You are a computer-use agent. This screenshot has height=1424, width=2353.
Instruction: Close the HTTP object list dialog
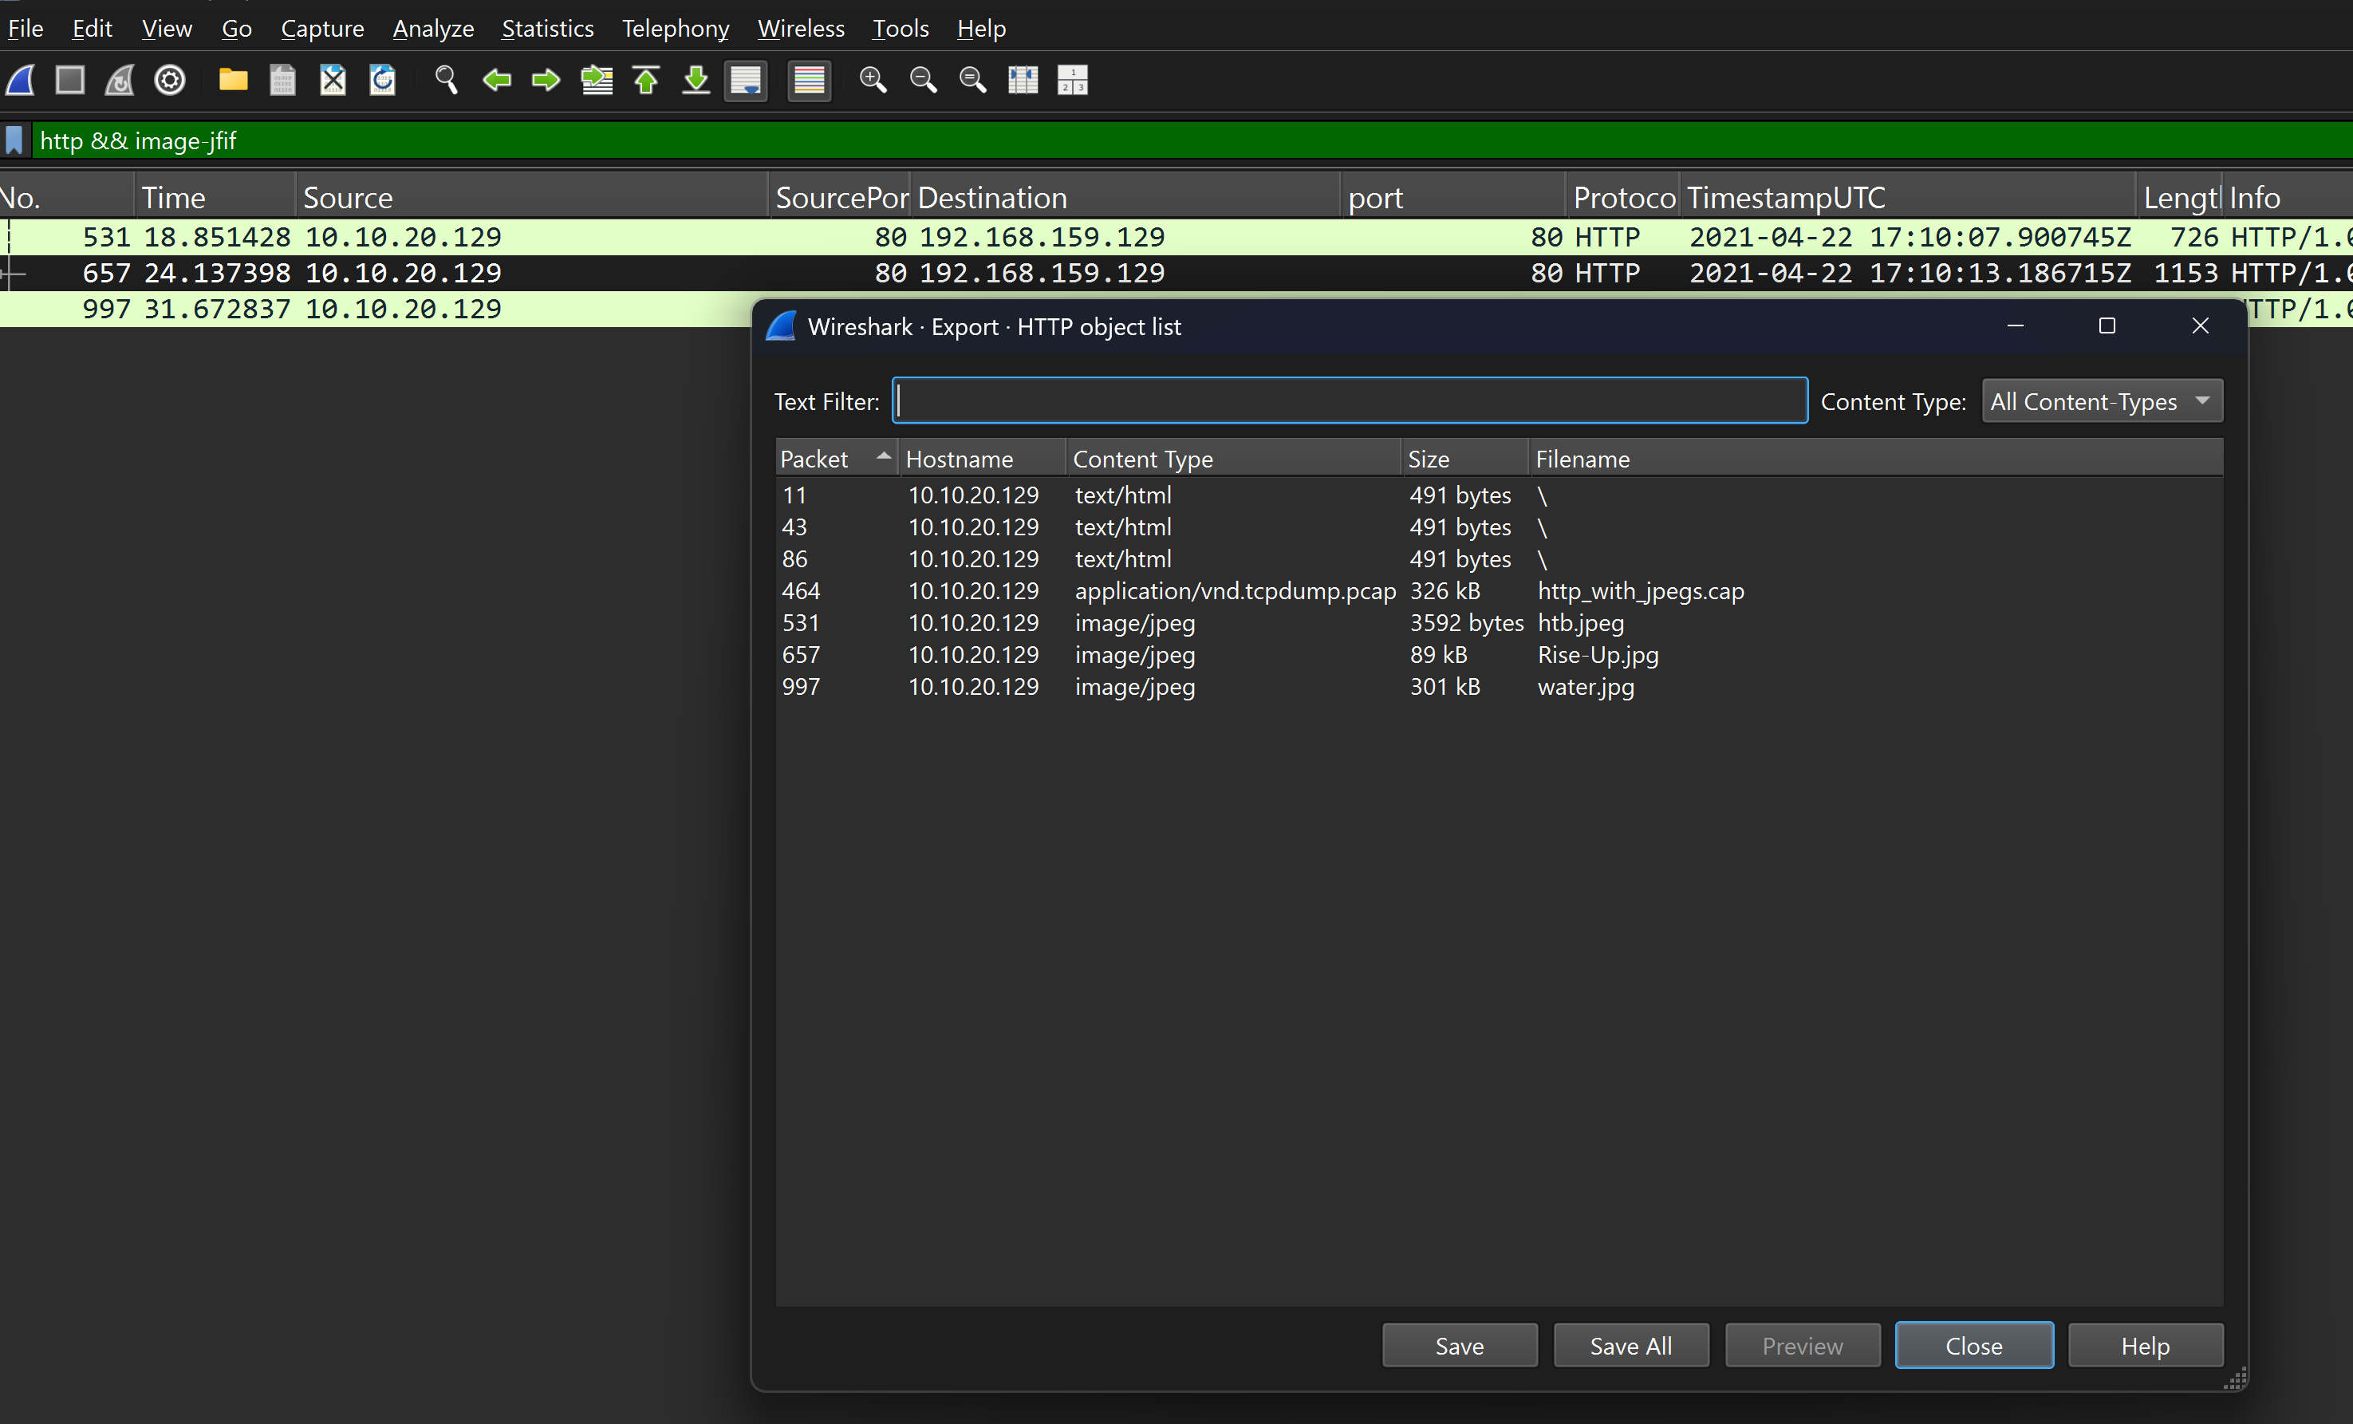point(1974,1346)
